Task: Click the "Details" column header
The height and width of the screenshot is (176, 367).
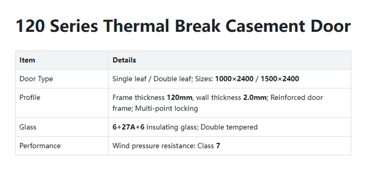Action: [x=124, y=60]
